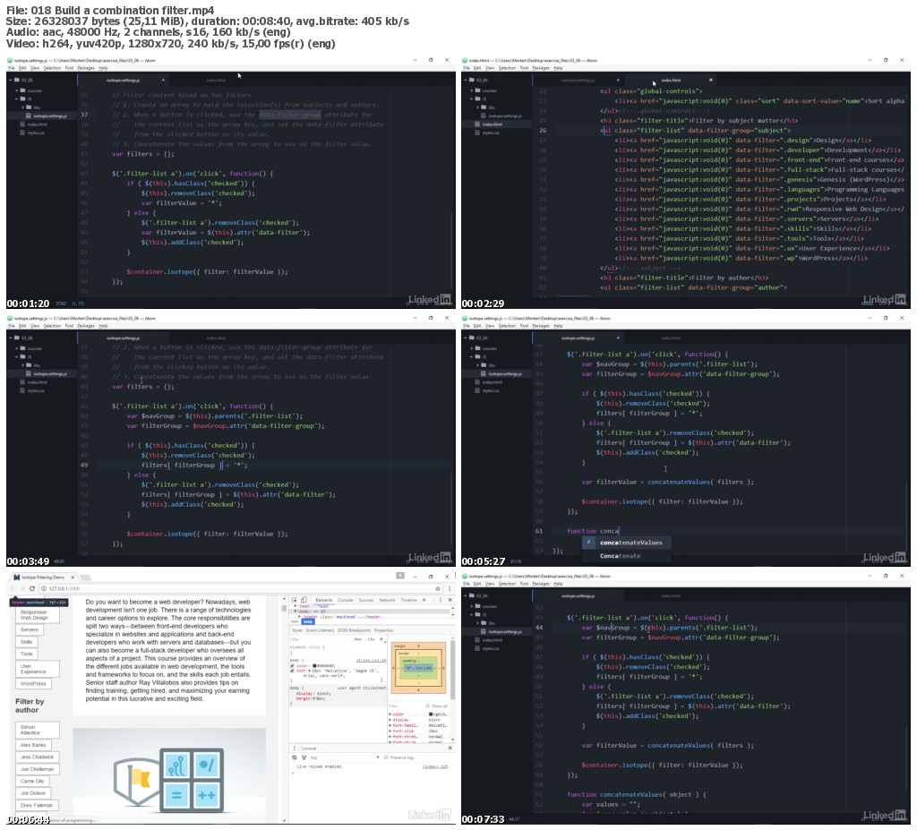Expand the font-size computed property arrow

390,732
